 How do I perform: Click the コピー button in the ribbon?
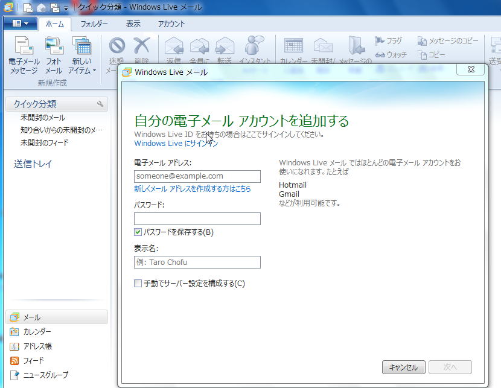pyautogui.click(x=432, y=55)
